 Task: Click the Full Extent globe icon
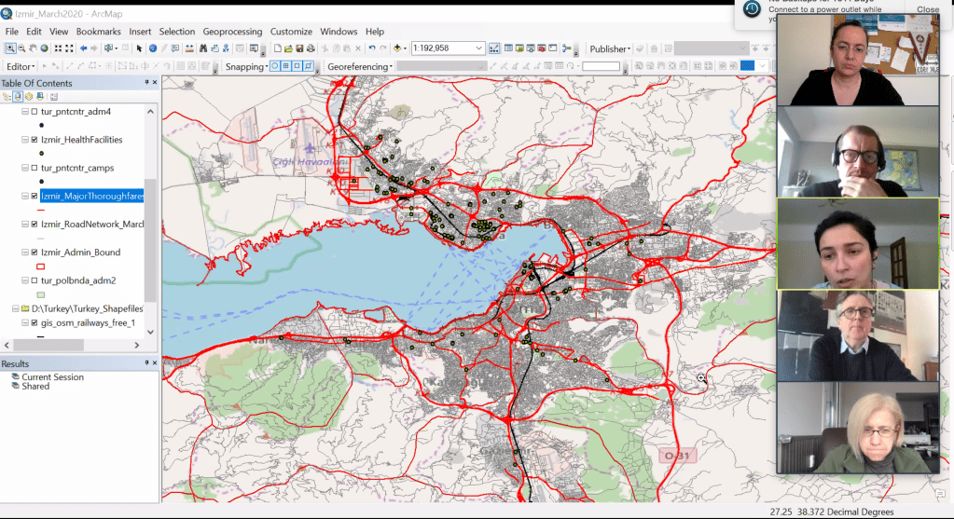pos(45,48)
